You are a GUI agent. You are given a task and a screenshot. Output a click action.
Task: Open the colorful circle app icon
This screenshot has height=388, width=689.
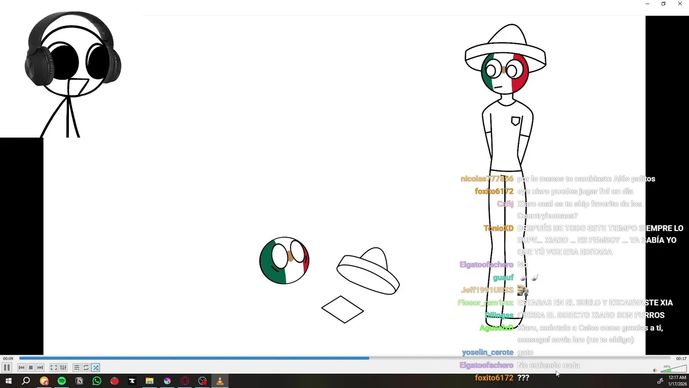167,381
